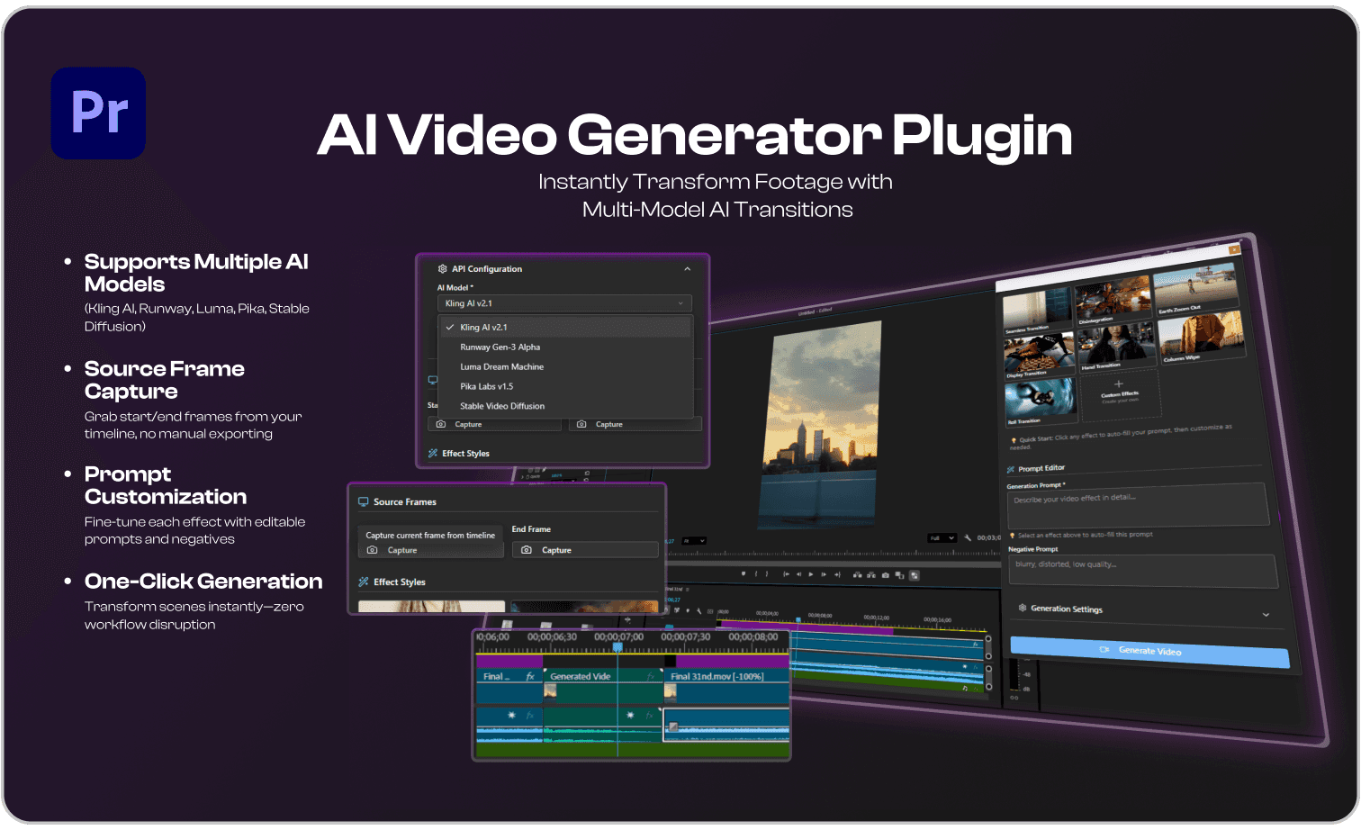Click Effect Styles wand icon in API Configuration panel
The image size is (1361, 830).
click(433, 453)
